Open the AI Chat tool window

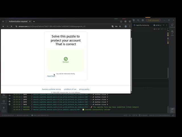(x=172, y=33)
